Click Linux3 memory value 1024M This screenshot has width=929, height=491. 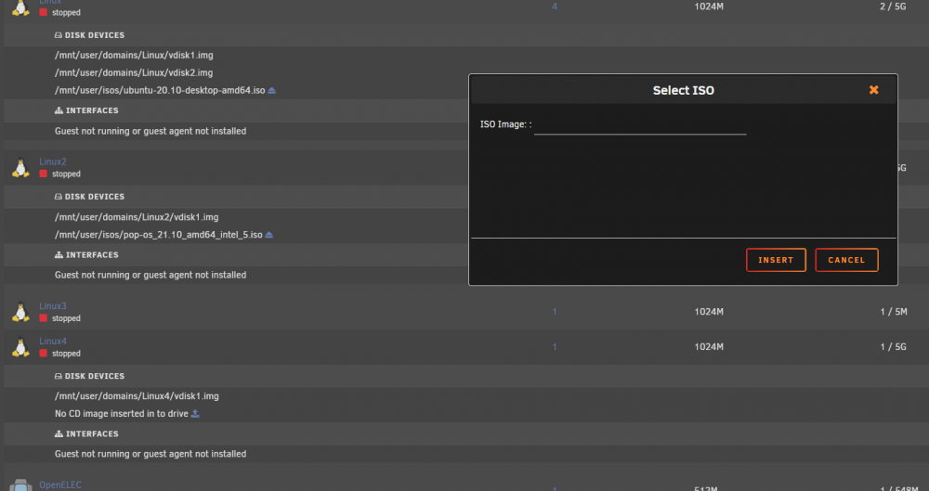(709, 312)
